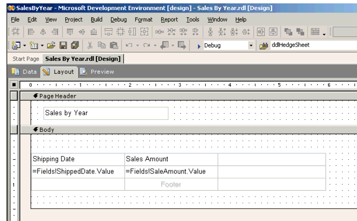Click the Save floppy disk icon

(x=63, y=46)
